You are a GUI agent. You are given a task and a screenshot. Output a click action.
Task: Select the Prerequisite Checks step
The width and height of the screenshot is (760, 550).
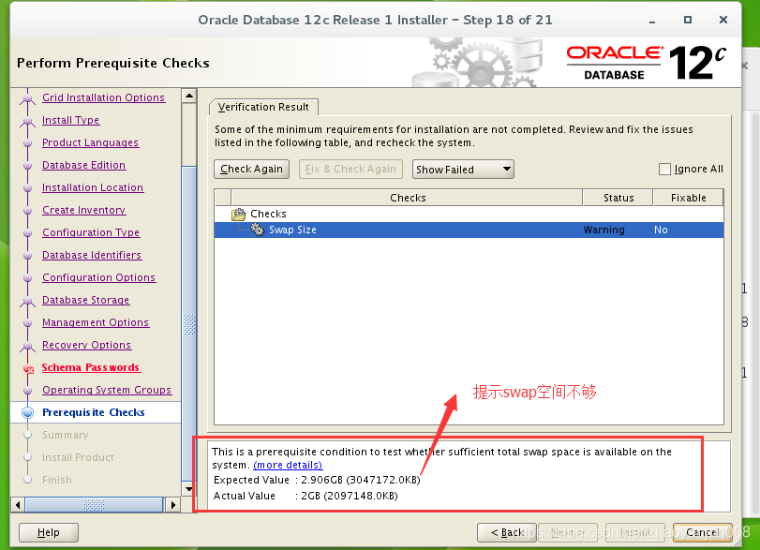pos(94,412)
